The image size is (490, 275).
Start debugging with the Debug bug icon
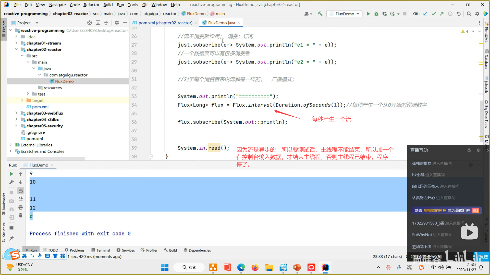[376, 14]
